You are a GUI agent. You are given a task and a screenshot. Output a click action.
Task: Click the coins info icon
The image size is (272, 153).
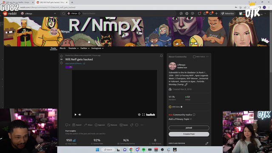181,107
